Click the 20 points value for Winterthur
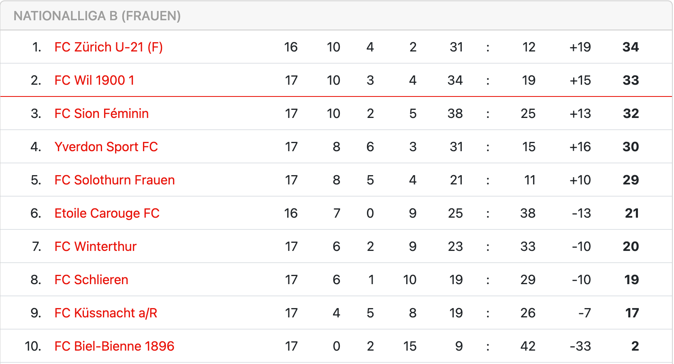Image resolution: width=674 pixels, height=364 pixels. [x=631, y=246]
